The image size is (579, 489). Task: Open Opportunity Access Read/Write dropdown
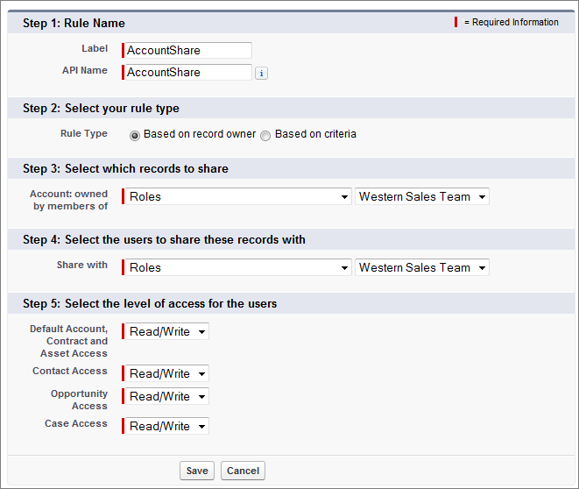click(x=167, y=396)
